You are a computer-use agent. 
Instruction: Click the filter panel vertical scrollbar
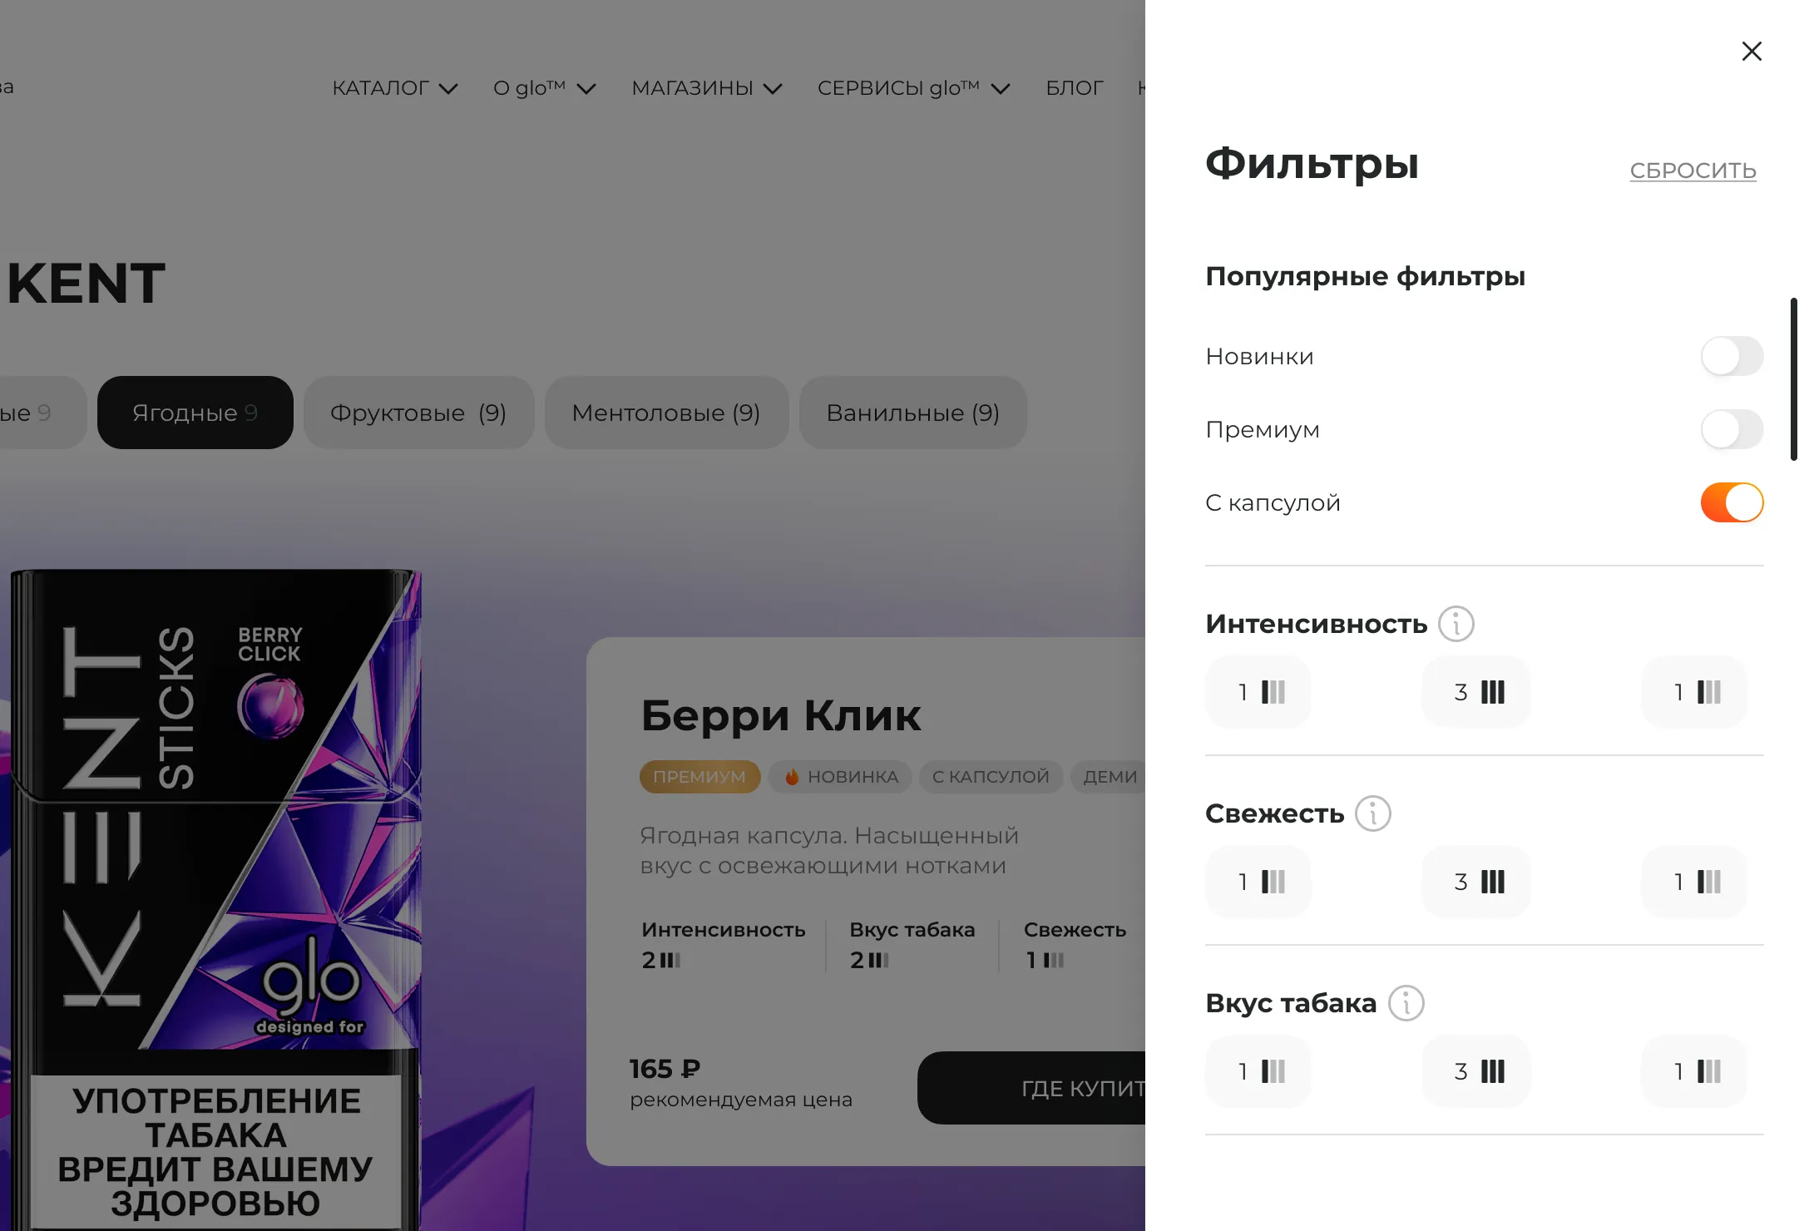click(1793, 379)
